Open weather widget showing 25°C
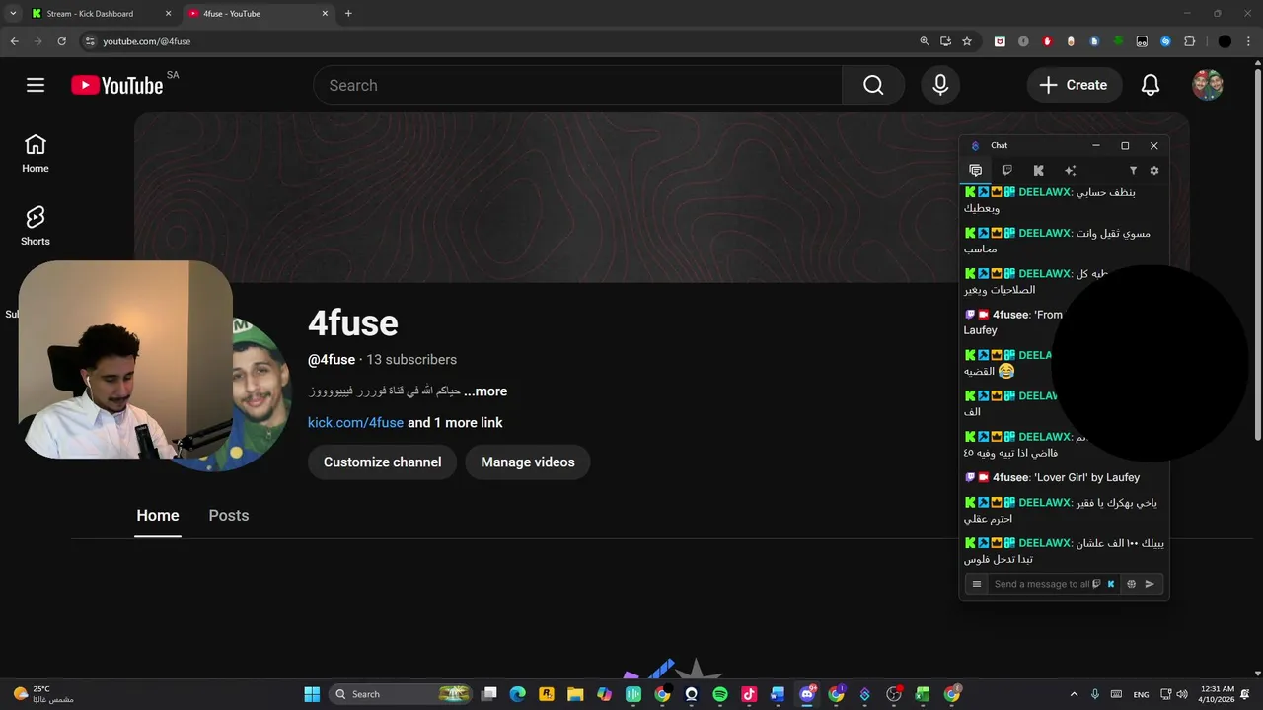1263x710 pixels. [43, 694]
